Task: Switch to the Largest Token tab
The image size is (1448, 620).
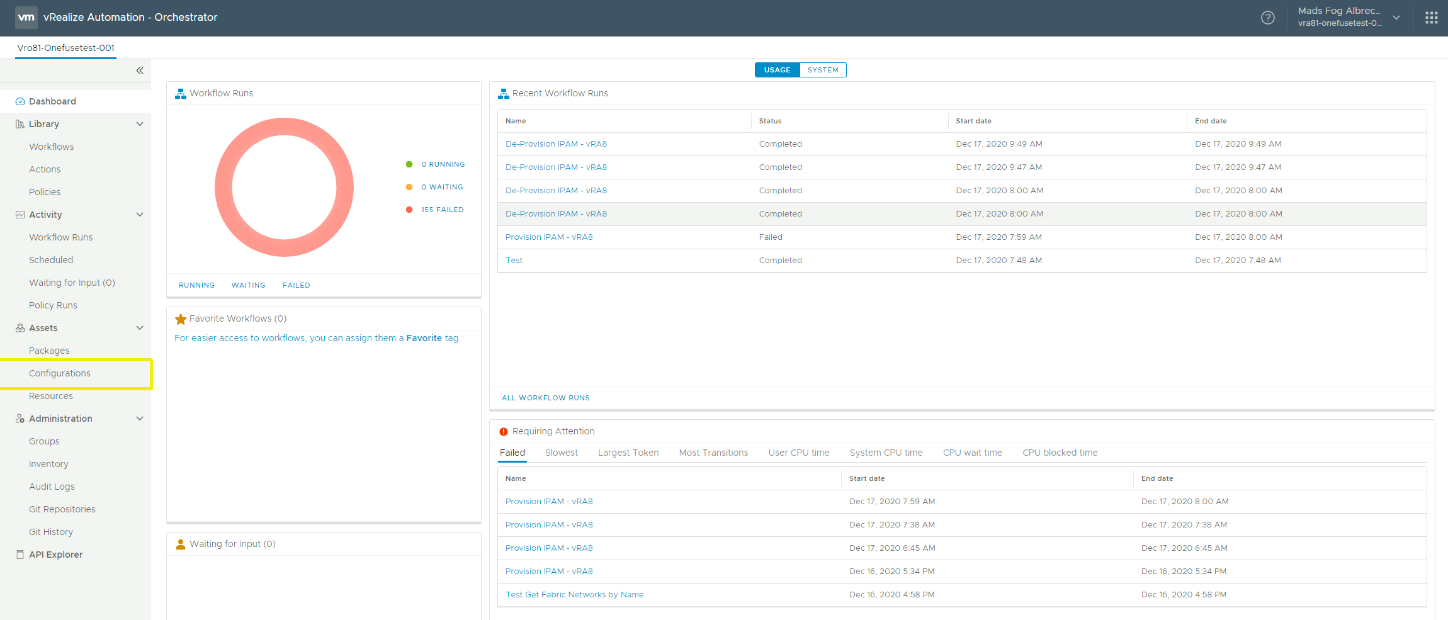Action: pyautogui.click(x=628, y=453)
